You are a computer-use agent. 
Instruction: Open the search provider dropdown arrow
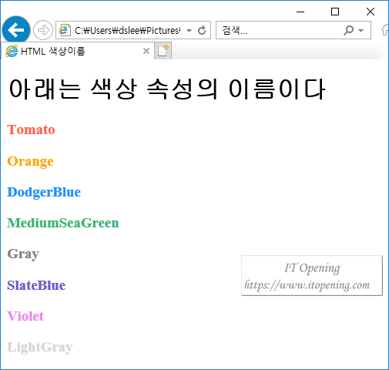pos(361,31)
